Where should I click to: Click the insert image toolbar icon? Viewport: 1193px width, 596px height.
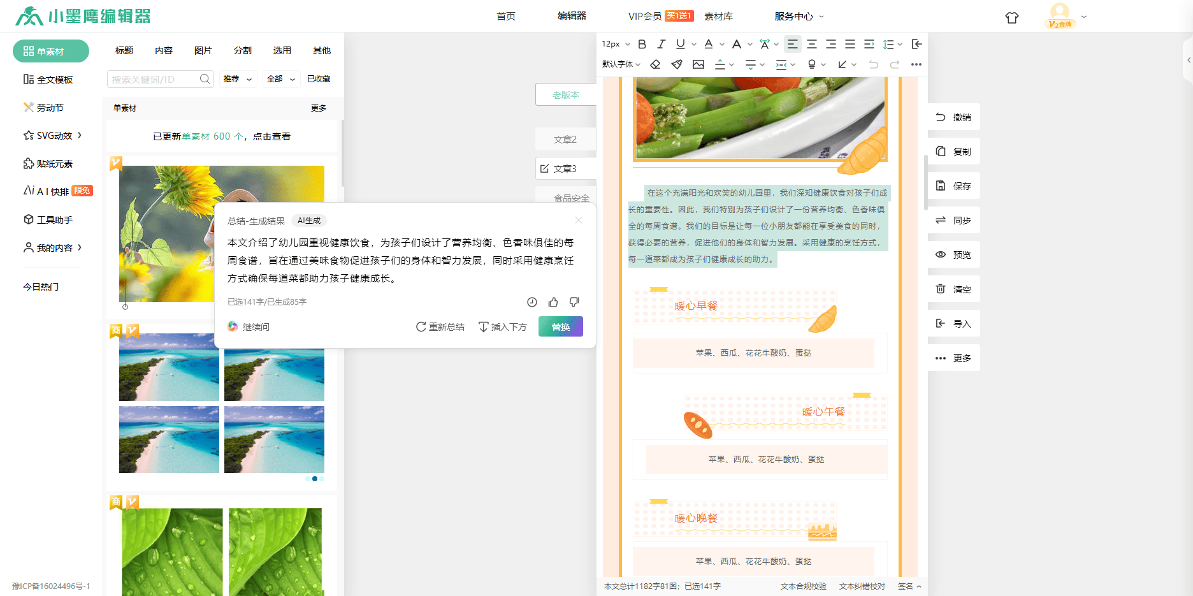point(698,64)
